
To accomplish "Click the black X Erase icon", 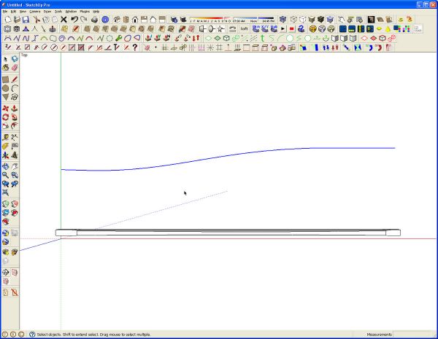I will tap(64, 20).
